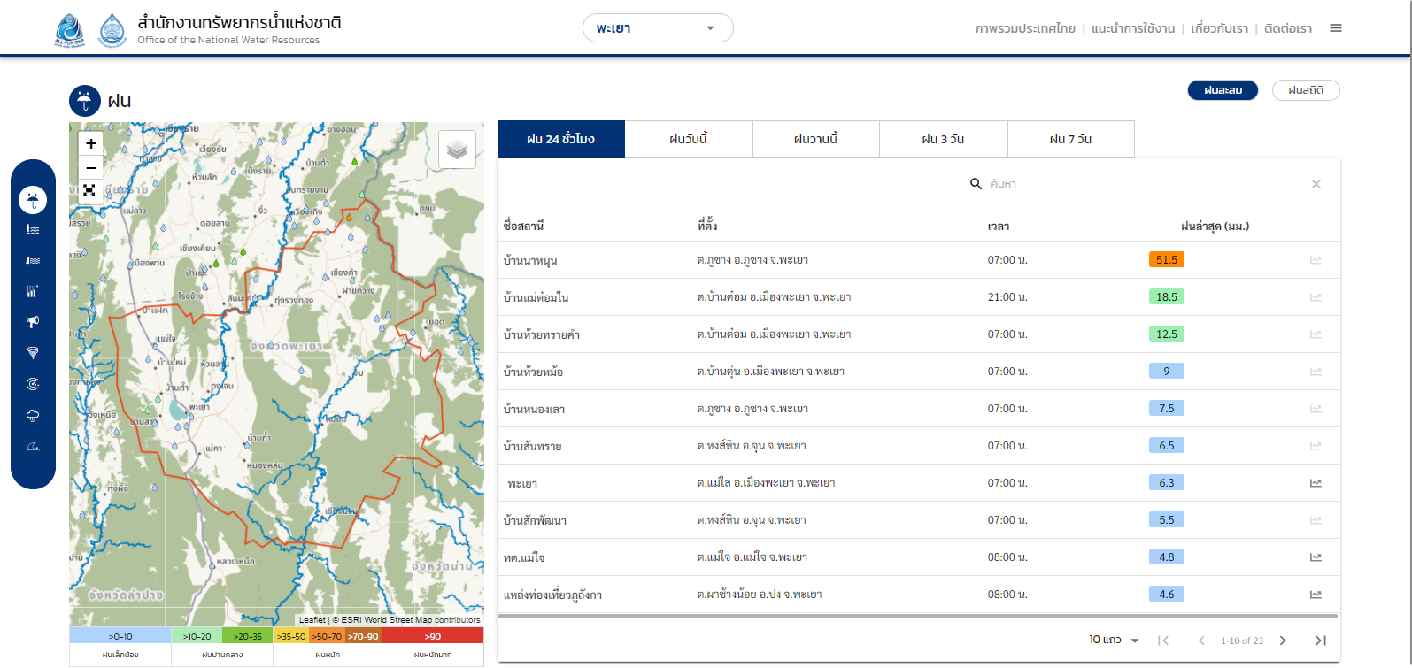Jump to first page of table

[x=1163, y=641]
